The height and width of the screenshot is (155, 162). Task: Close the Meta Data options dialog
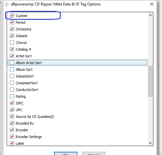click(152, 4)
